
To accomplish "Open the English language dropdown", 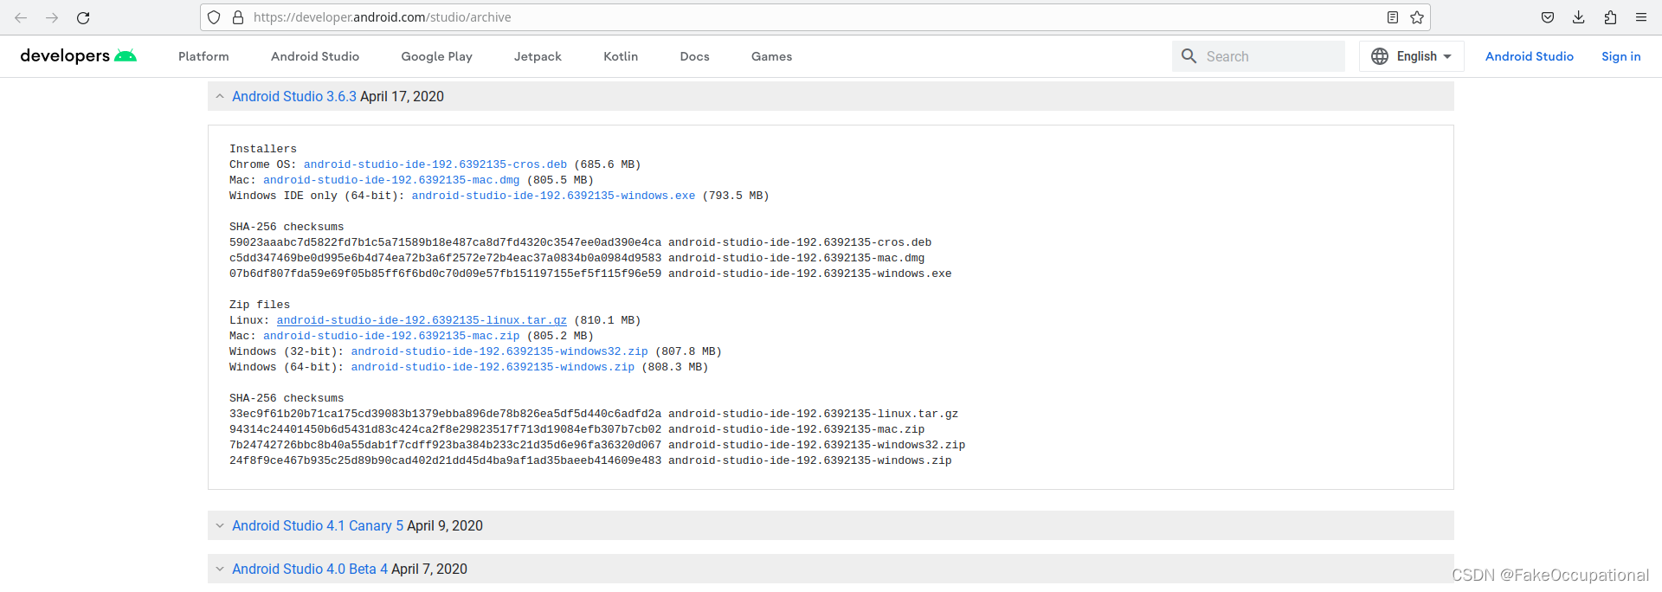I will coord(1412,56).
